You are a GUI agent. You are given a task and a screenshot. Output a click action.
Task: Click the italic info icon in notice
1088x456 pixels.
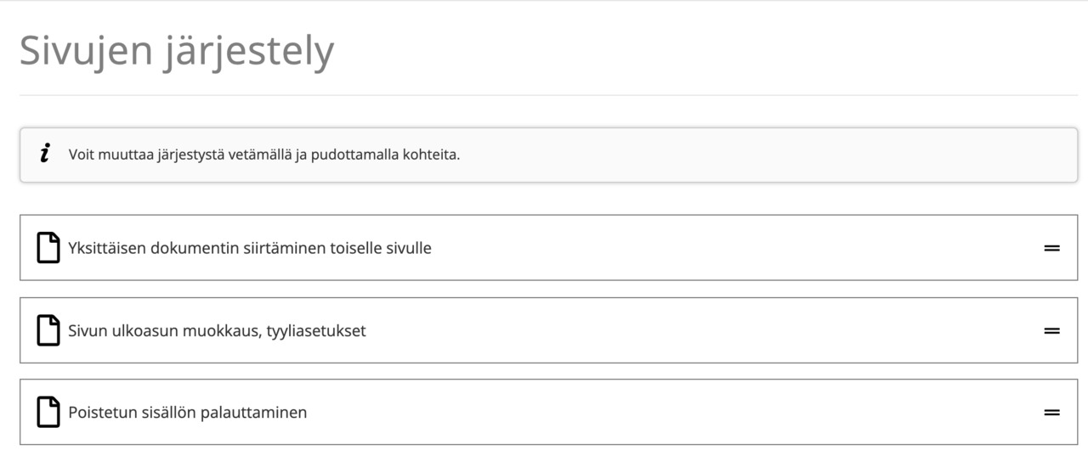[x=44, y=155]
